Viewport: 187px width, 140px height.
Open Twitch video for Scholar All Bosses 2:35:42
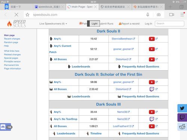(152, 89)
